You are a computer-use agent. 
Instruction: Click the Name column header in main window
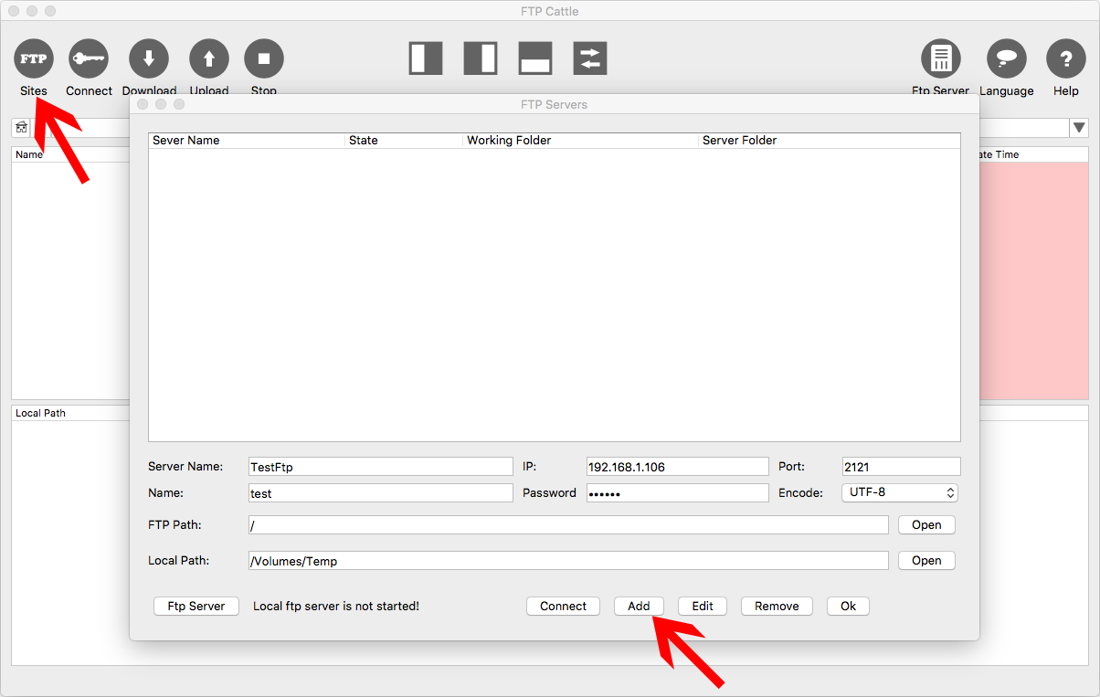coord(29,154)
